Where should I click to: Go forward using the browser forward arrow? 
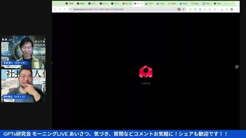tap(60, 9)
